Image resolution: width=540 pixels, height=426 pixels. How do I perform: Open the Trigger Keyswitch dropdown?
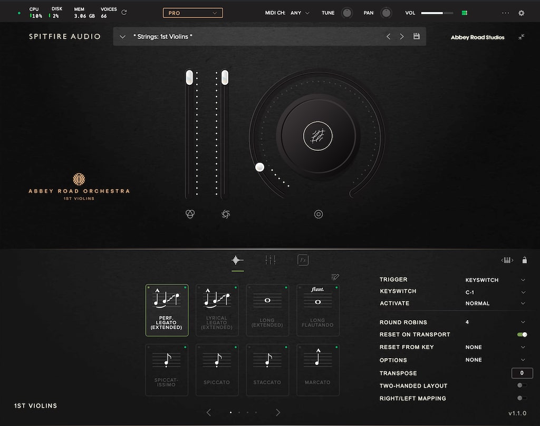[495, 280]
